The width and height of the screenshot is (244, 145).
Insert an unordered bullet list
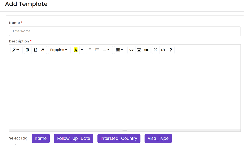tap(89, 50)
